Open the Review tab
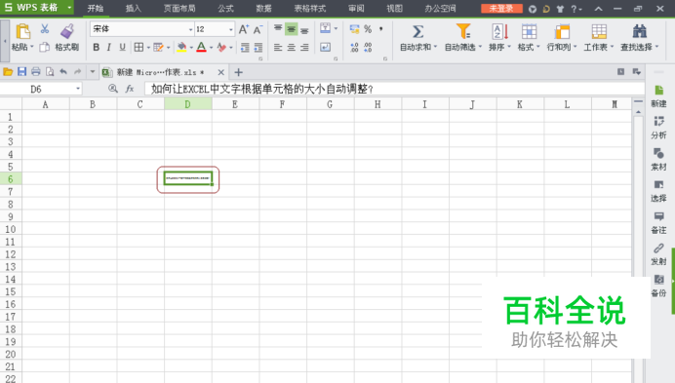The width and height of the screenshot is (675, 383). (x=356, y=8)
